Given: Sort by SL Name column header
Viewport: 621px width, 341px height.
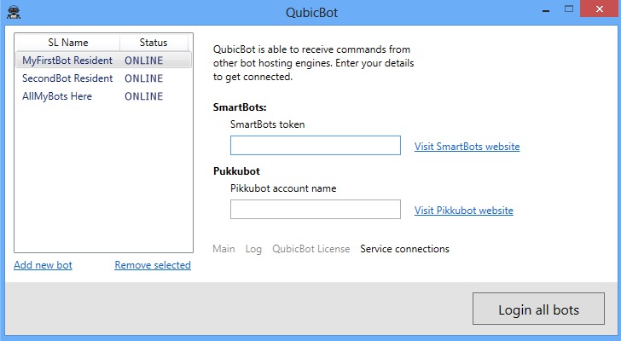Looking at the screenshot, I should point(67,43).
